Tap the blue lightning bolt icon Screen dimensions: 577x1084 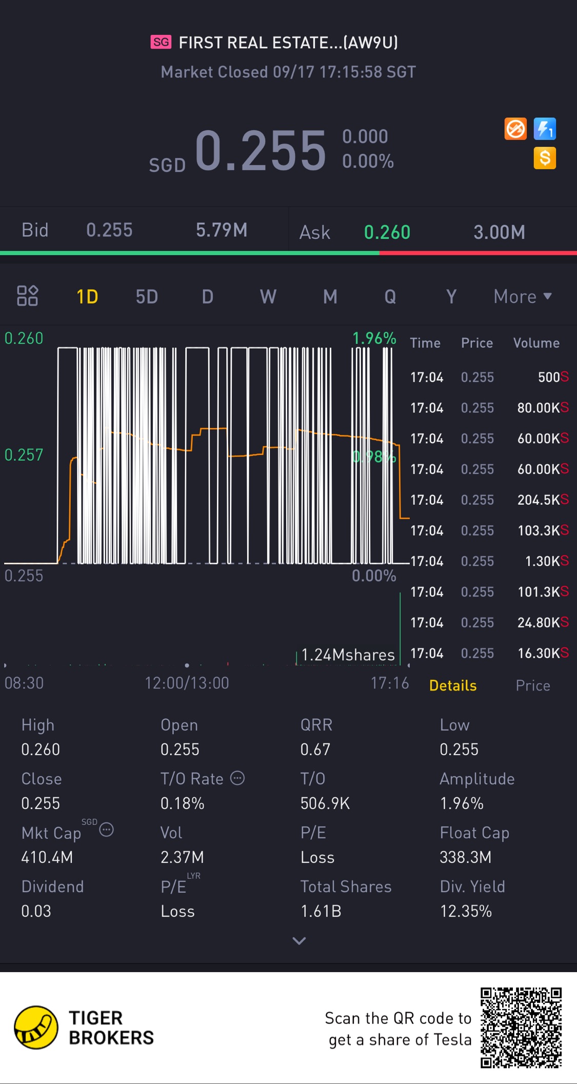click(x=545, y=129)
